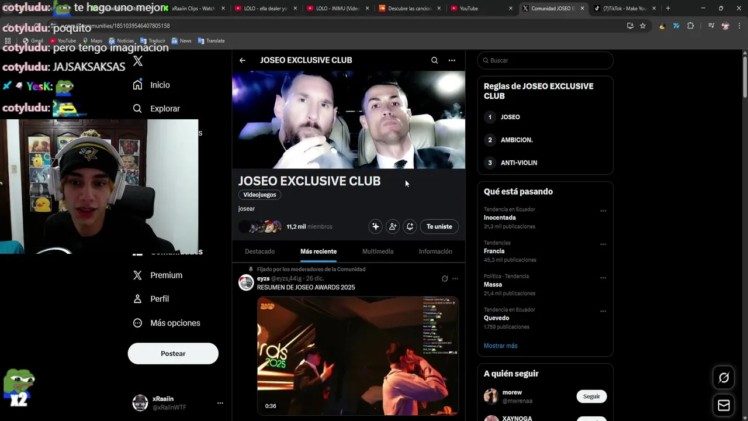
Task: Click Mostrar más trends link
Action: click(x=500, y=346)
